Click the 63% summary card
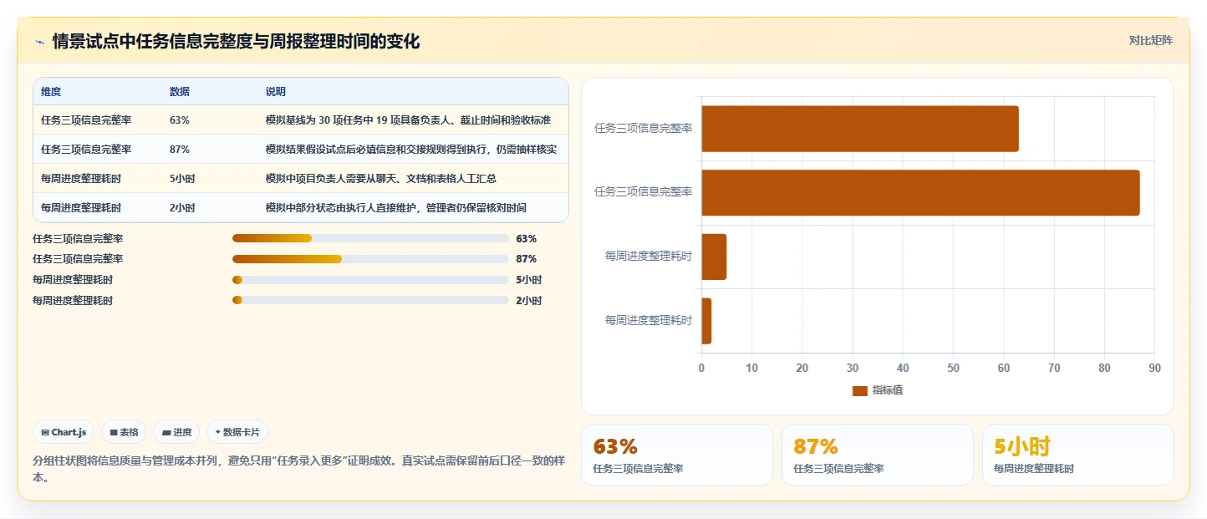 tap(676, 455)
